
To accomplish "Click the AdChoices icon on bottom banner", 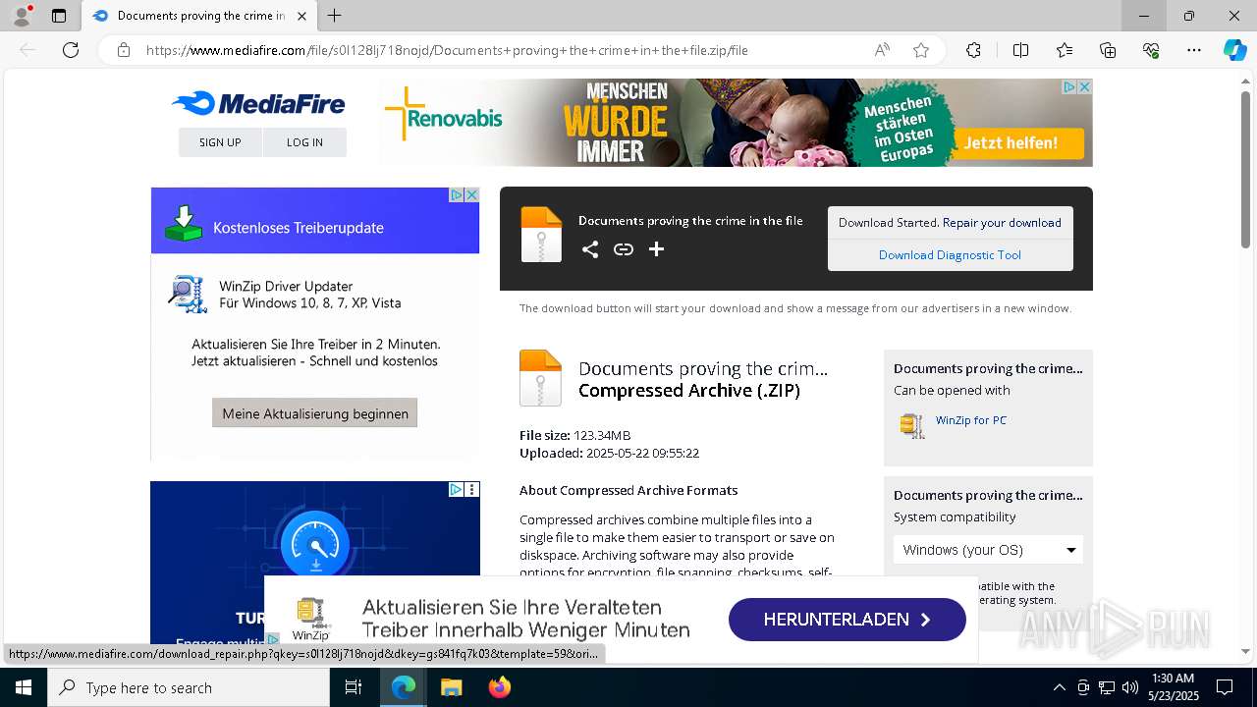I will click(x=273, y=639).
